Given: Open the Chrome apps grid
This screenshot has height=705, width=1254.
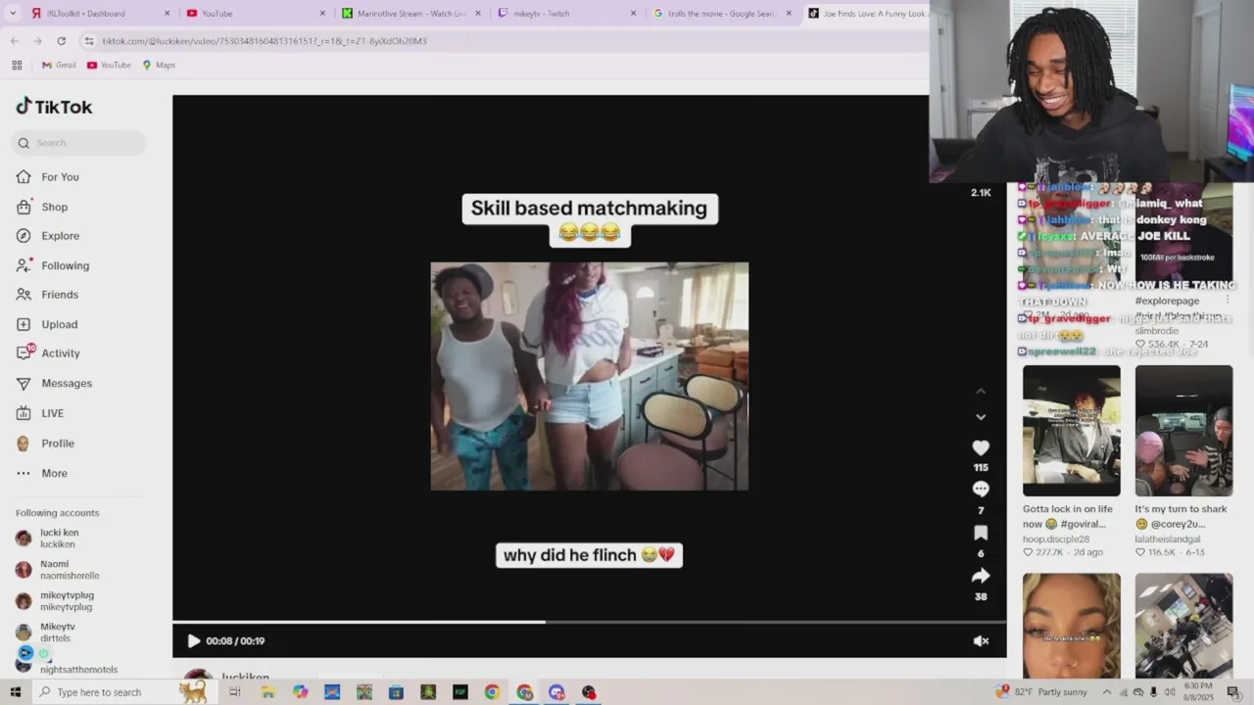Looking at the screenshot, I should [17, 65].
